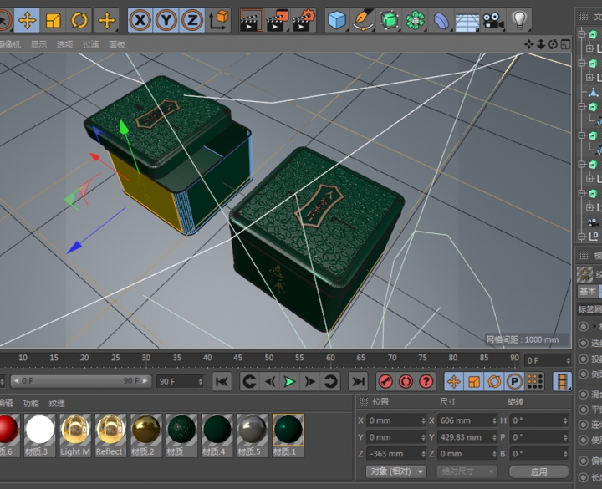
Task: Toggle the Z axis lock
Action: point(192,19)
